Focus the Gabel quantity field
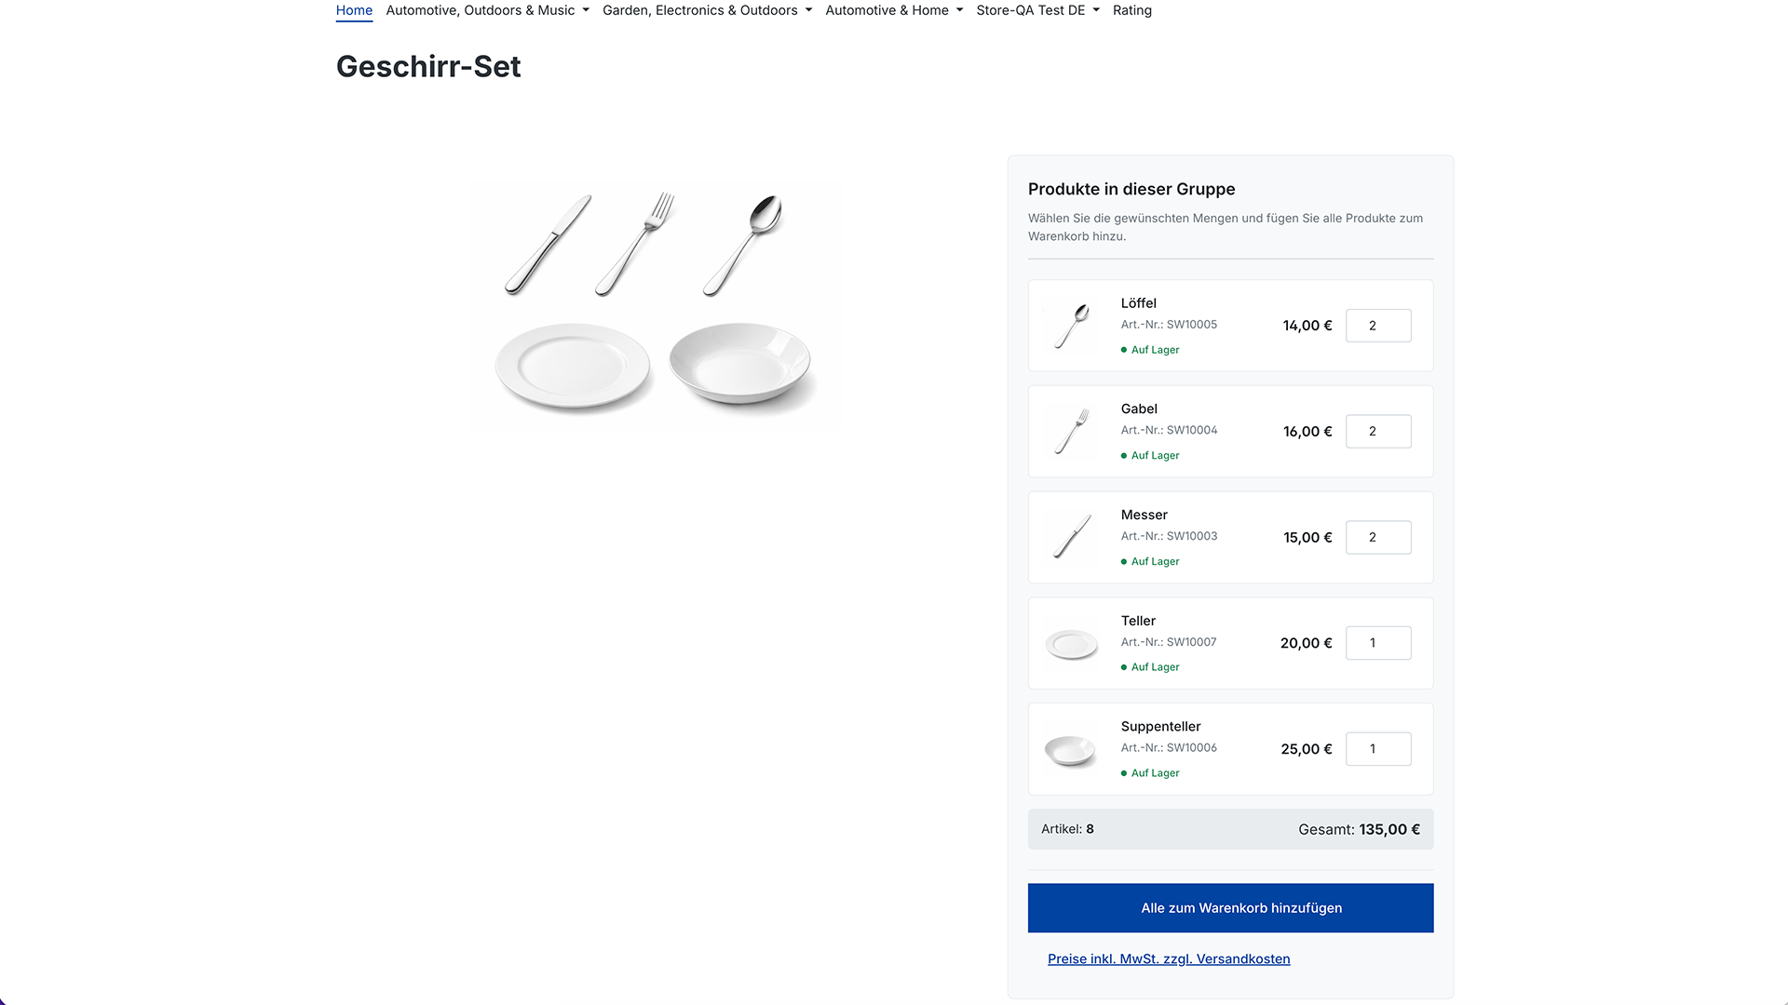1788x1005 pixels. [1378, 432]
